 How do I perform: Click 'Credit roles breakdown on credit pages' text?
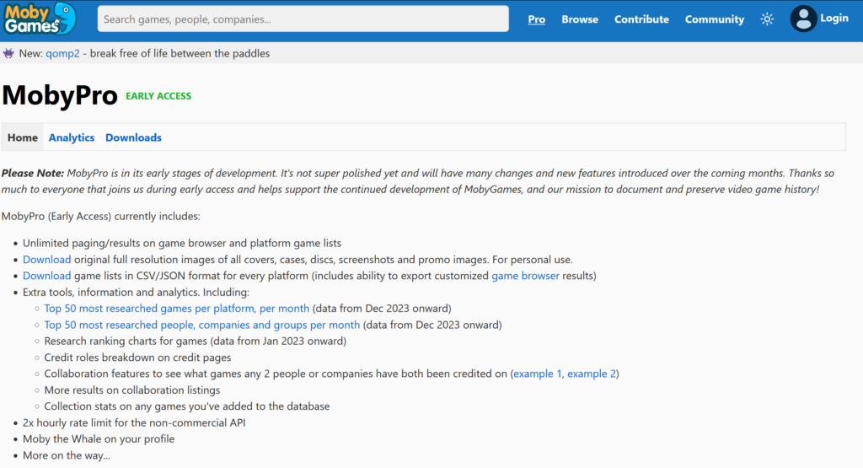point(137,358)
